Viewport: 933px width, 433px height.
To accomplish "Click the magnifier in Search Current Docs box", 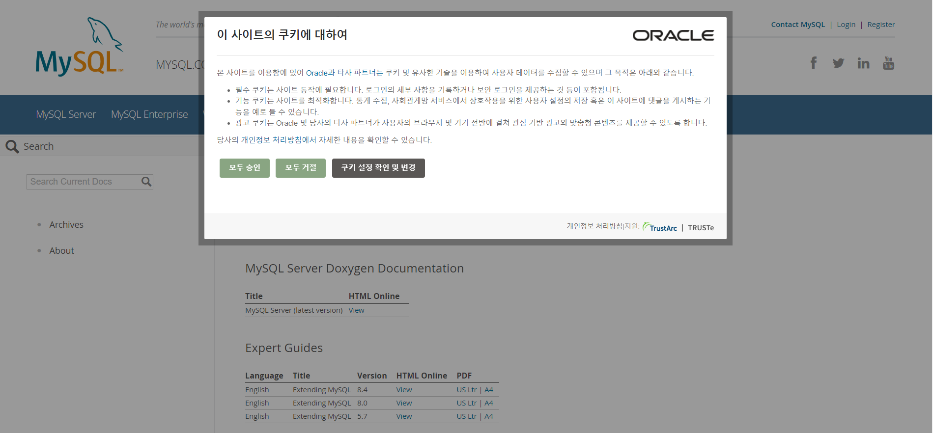I will pyautogui.click(x=146, y=182).
